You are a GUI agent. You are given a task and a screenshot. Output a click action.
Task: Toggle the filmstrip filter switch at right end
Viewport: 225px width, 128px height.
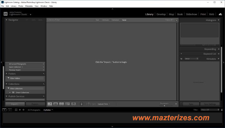click(222, 110)
